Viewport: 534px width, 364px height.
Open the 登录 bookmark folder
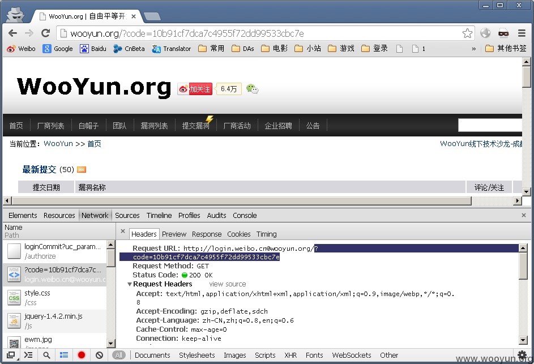(374, 49)
